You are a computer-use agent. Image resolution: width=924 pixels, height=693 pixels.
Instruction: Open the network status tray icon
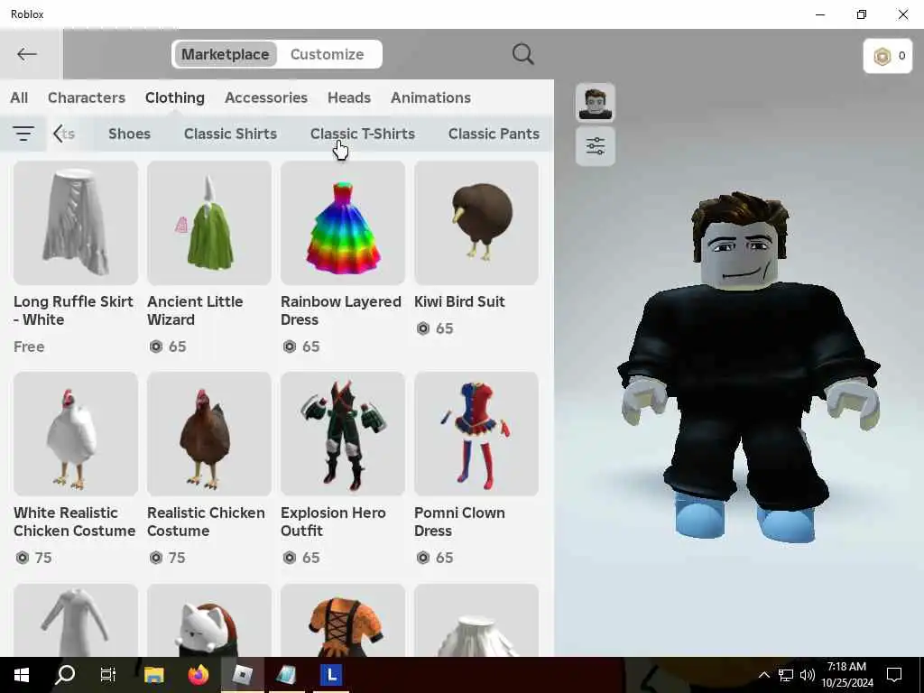coord(786,675)
